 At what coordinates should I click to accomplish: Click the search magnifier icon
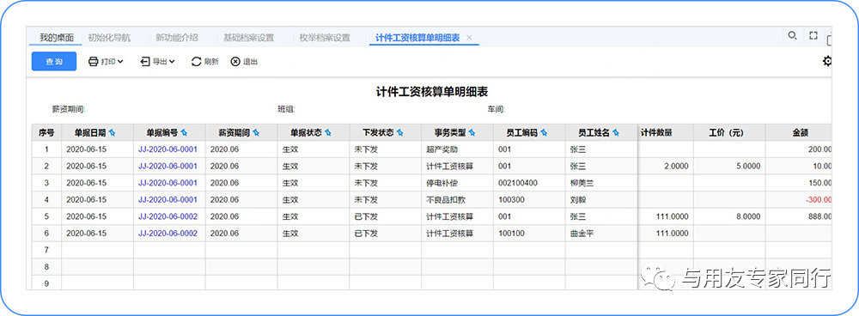point(792,35)
